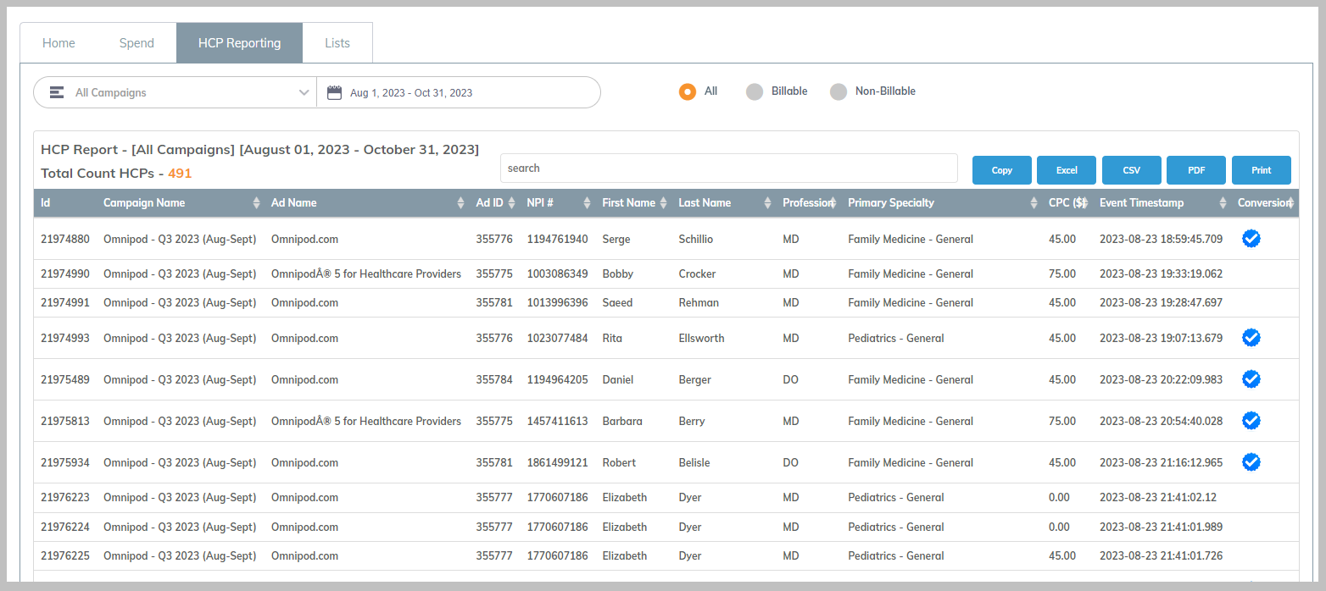This screenshot has height=591, width=1326.
Task: Sort by the First Name column arrows
Action: (x=663, y=203)
